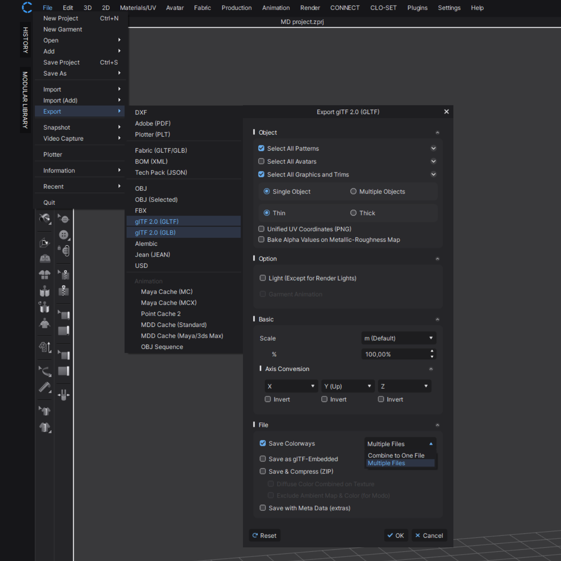Screen dimensions: 561x561
Task: Collapse the Option section
Action: pyautogui.click(x=437, y=259)
